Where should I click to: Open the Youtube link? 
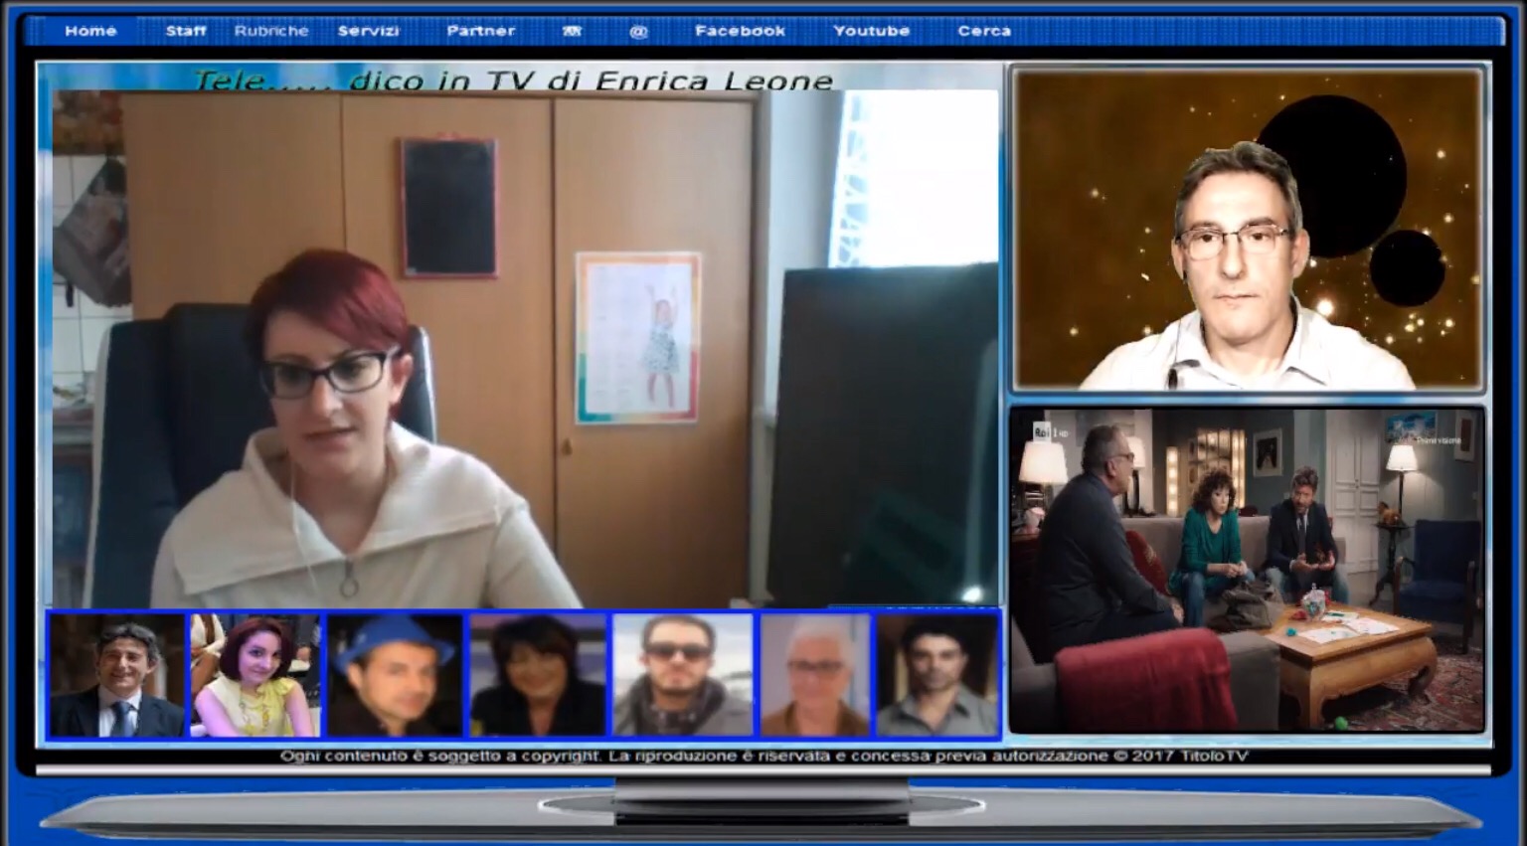[x=871, y=31]
